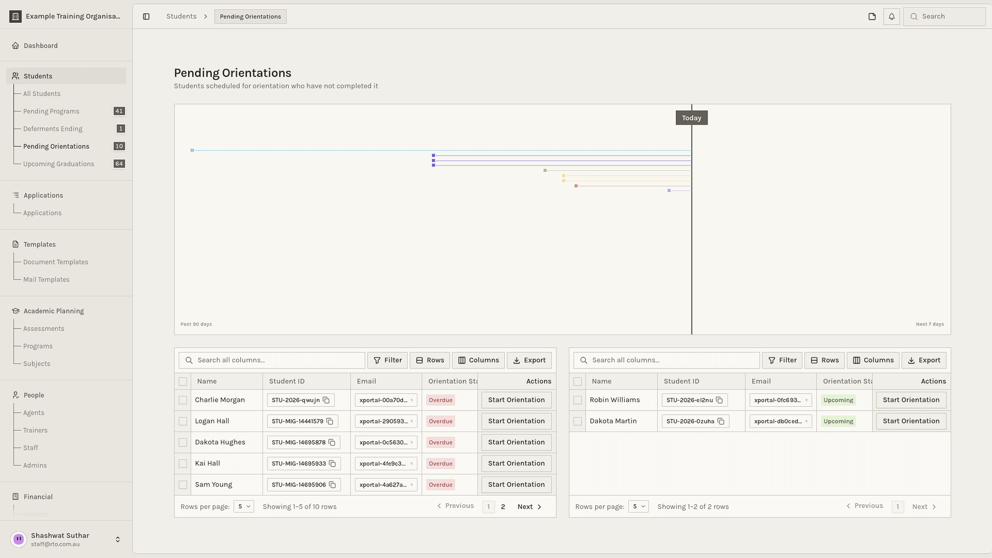The height and width of the screenshot is (558, 992).
Task: Copy student ID STU-MIG-14695878
Action: coord(332,442)
